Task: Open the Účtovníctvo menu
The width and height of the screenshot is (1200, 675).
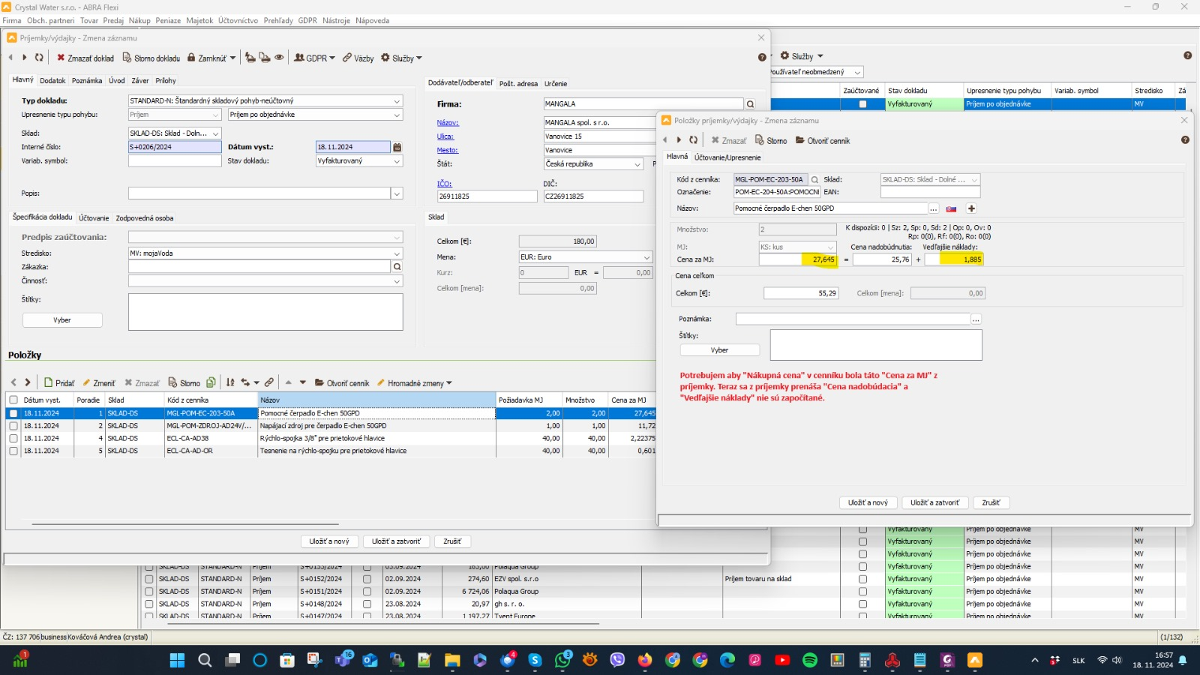Action: pos(238,20)
